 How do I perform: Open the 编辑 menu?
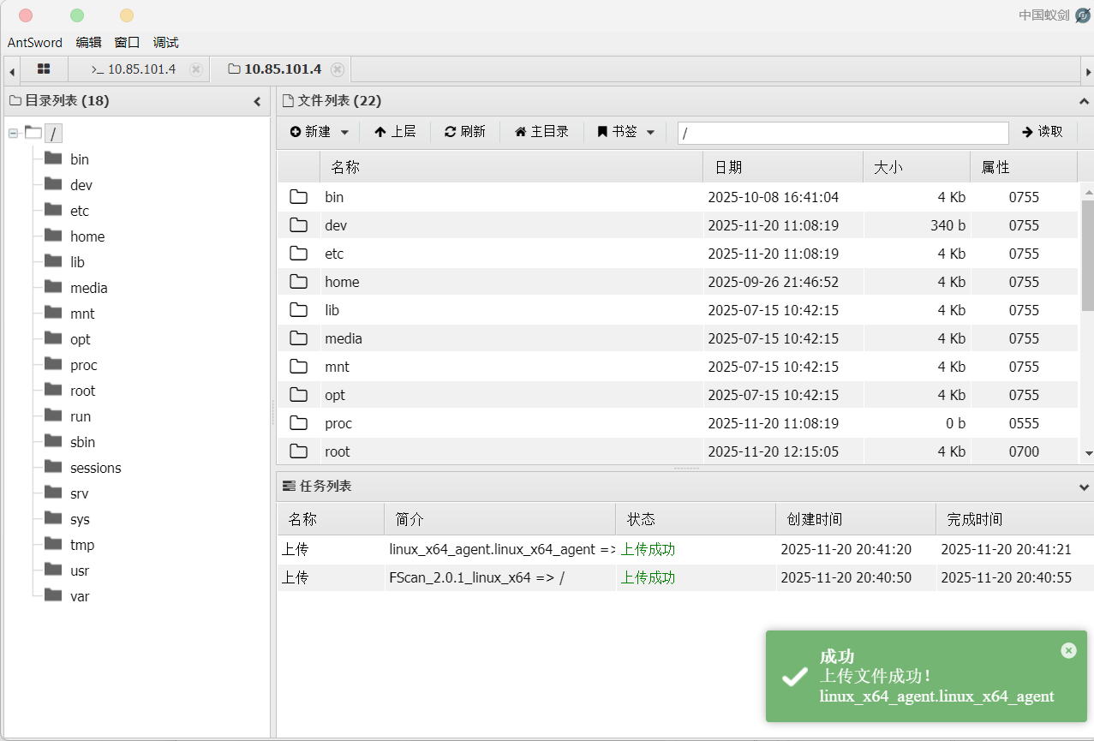[88, 42]
